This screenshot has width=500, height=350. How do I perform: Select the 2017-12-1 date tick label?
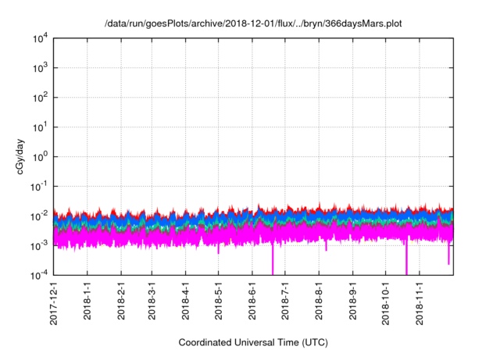tap(55, 303)
